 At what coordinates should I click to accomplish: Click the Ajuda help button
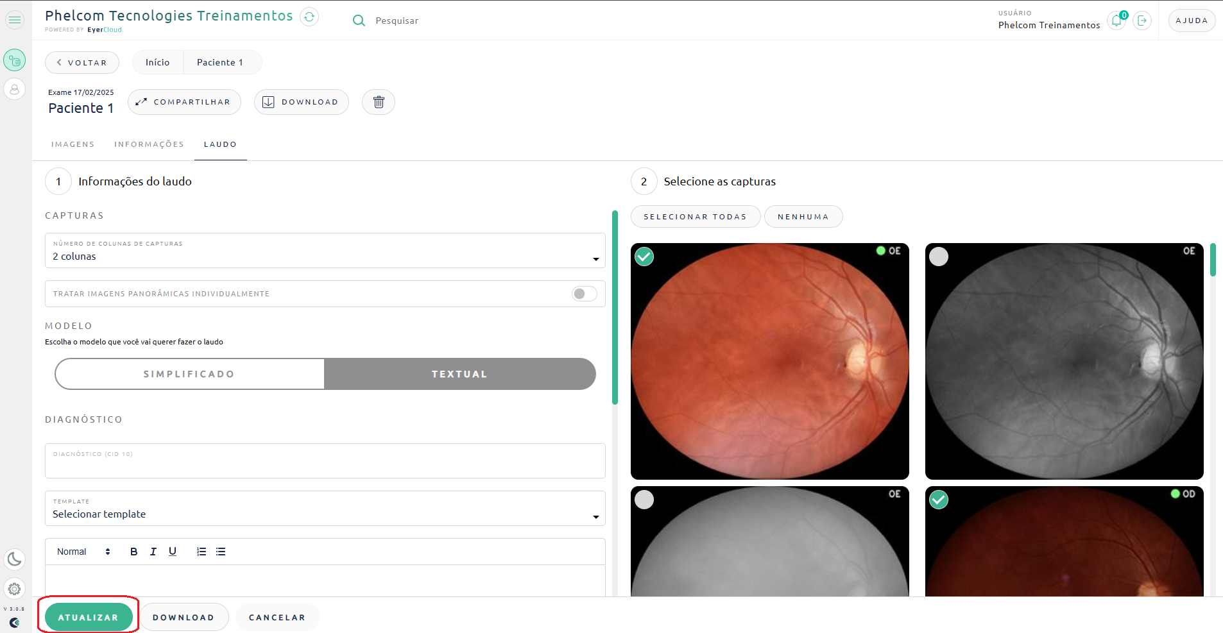[1192, 21]
